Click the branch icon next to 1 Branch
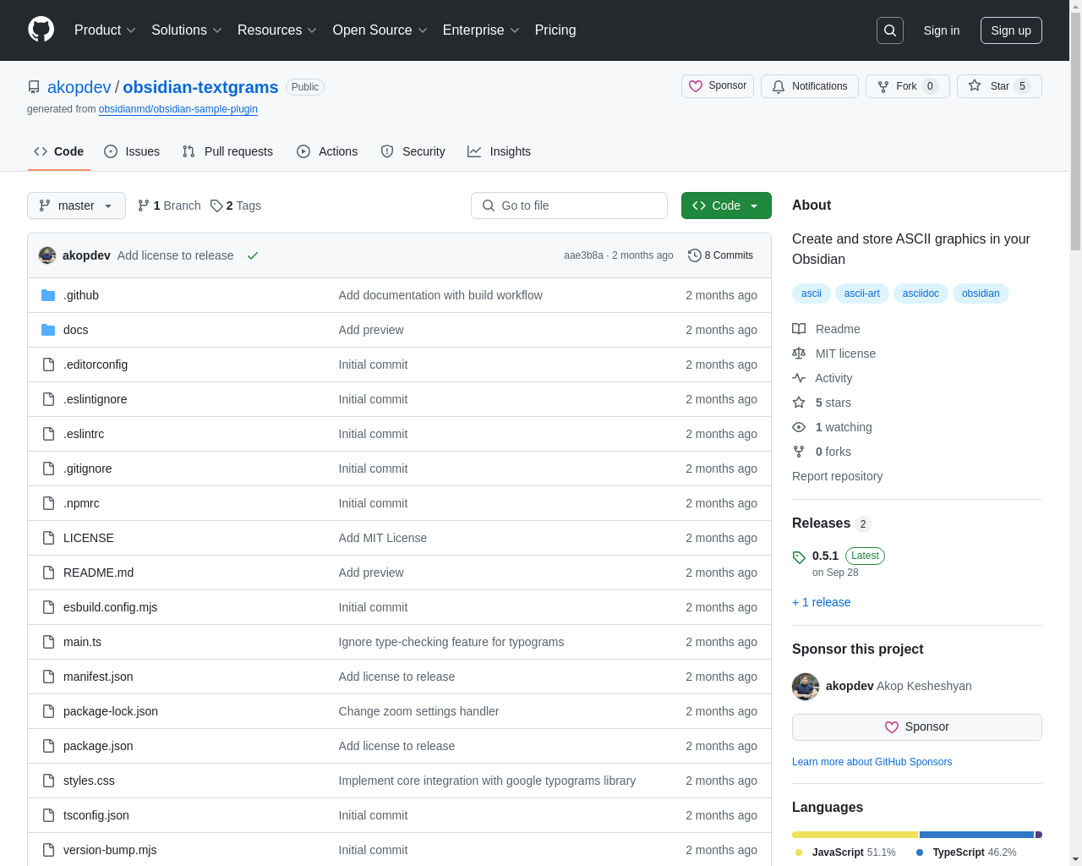 pyautogui.click(x=144, y=206)
